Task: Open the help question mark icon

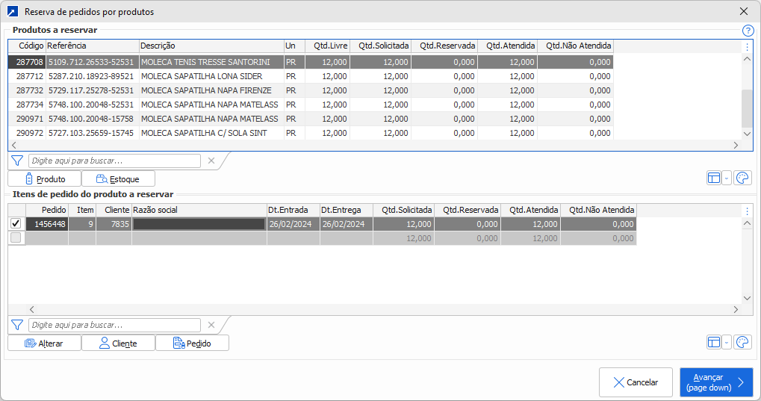Action: tap(748, 31)
